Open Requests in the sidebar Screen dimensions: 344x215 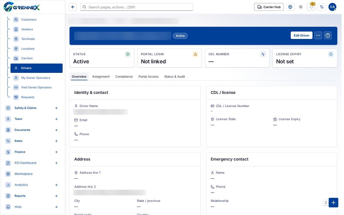coord(37,97)
